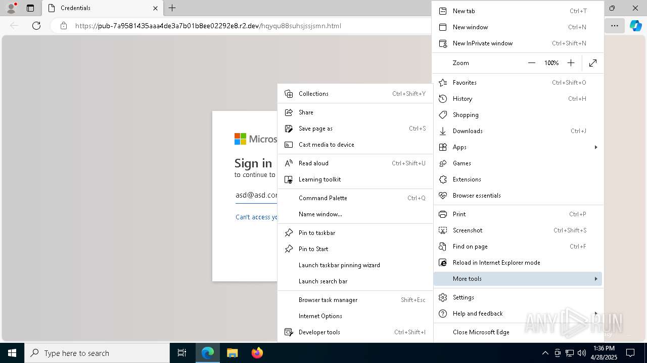Click the Pin to taskbar pin icon
The image size is (647, 363).
click(289, 233)
